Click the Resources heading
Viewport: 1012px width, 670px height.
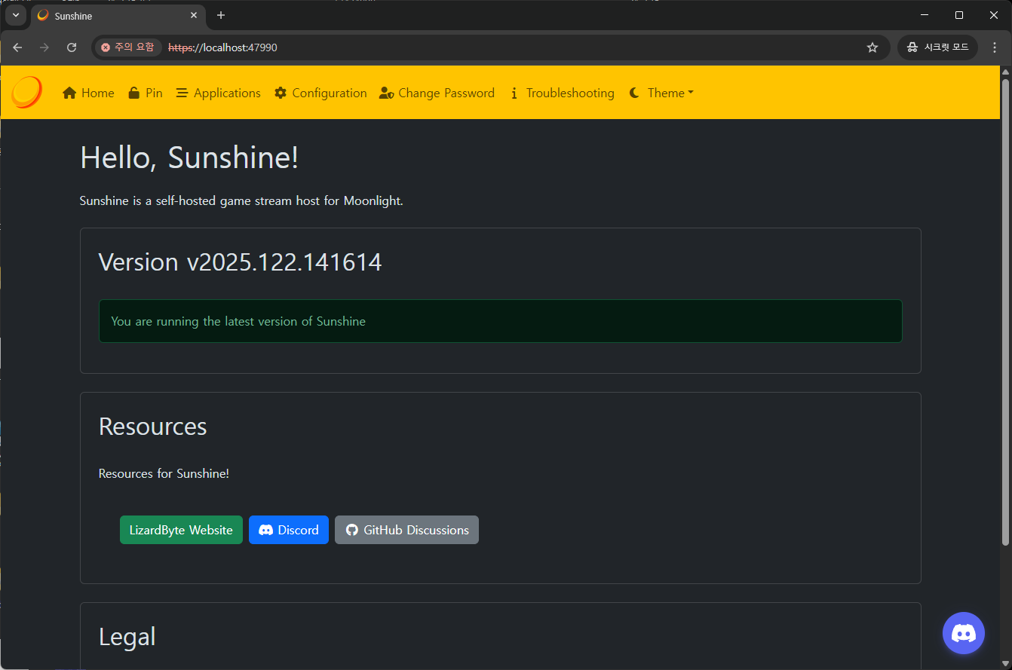point(152,427)
